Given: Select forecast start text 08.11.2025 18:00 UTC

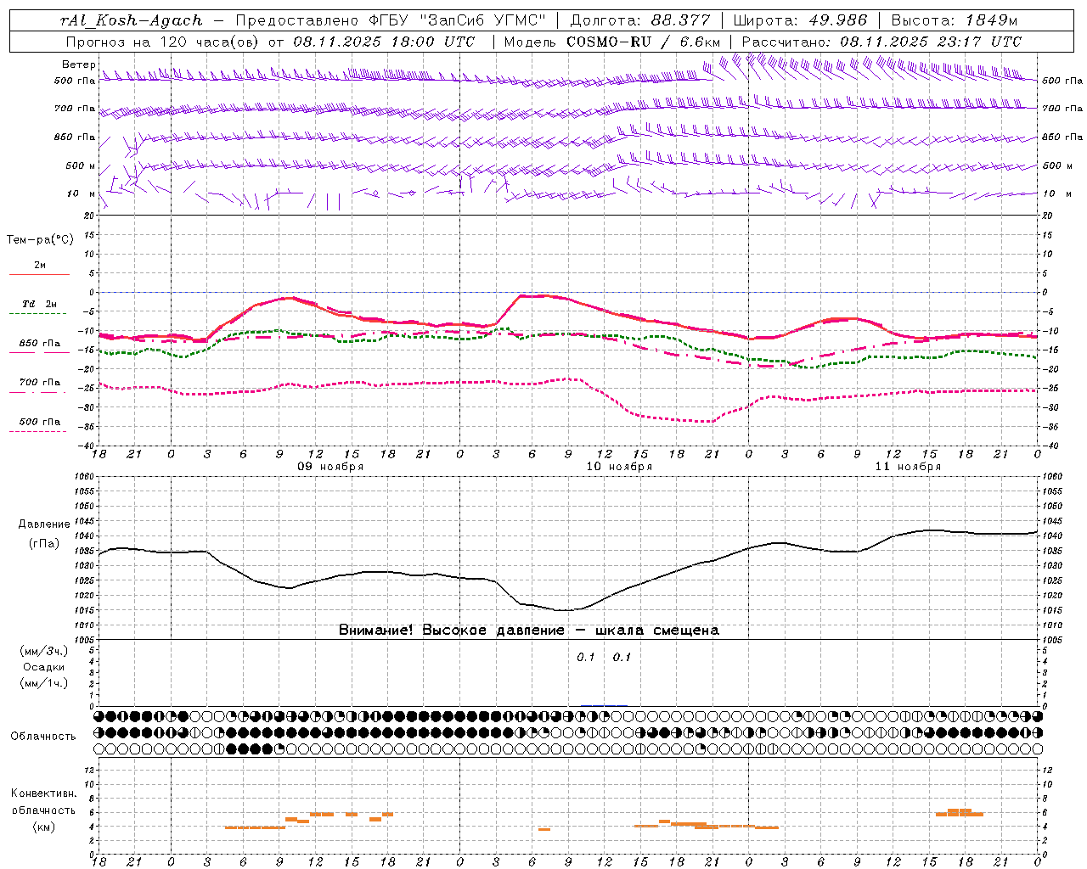Looking at the screenshot, I should tap(384, 42).
